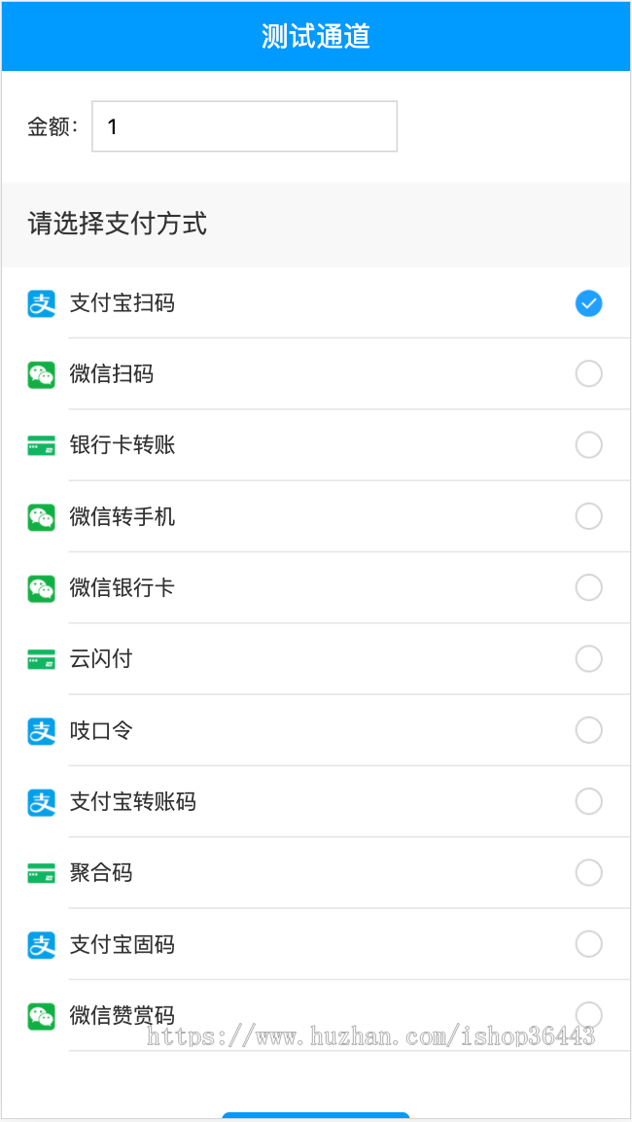Click the amount input field showing 1

(x=243, y=126)
